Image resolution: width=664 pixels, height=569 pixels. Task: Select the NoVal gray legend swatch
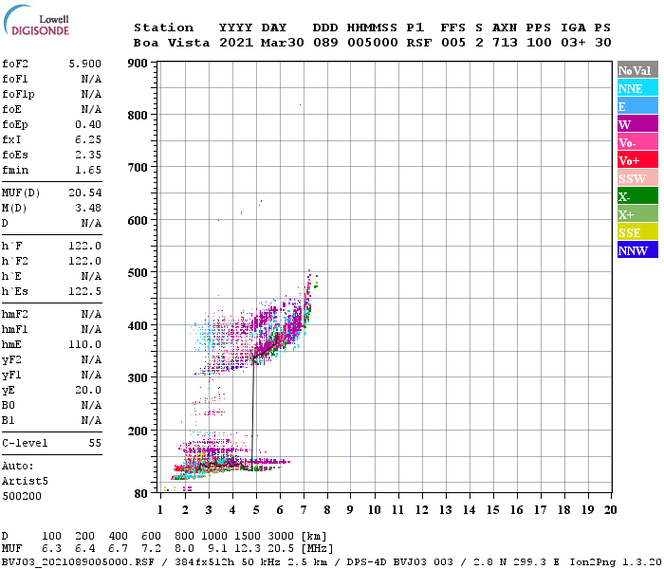click(x=637, y=70)
